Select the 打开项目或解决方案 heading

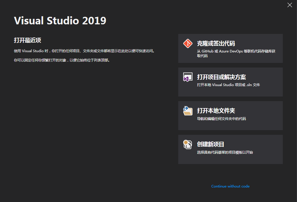pyautogui.click(x=222, y=77)
